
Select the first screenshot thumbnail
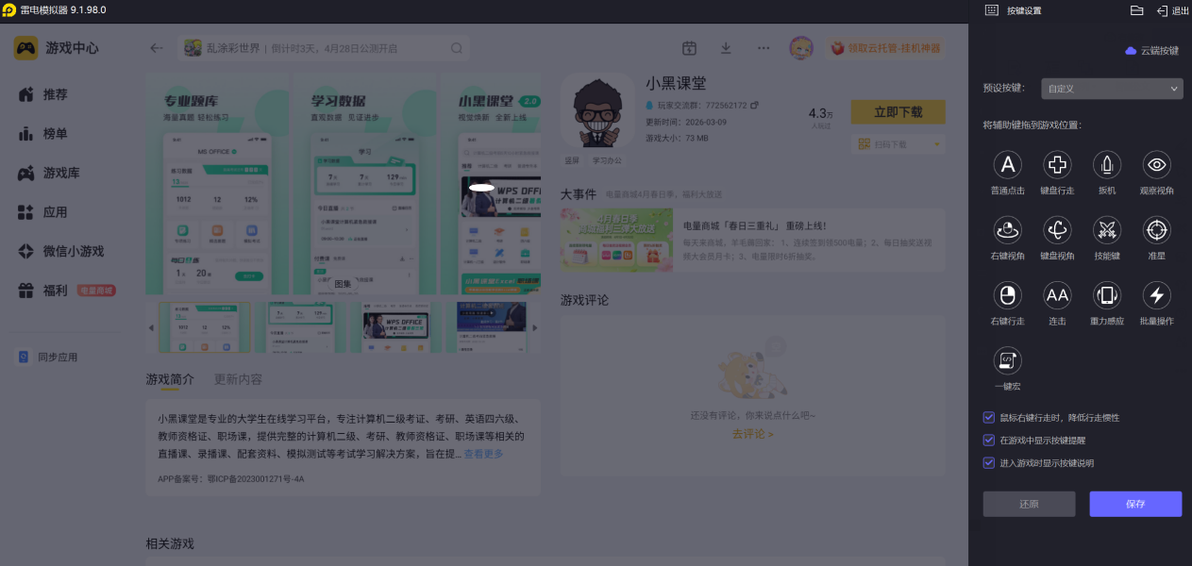click(x=205, y=327)
